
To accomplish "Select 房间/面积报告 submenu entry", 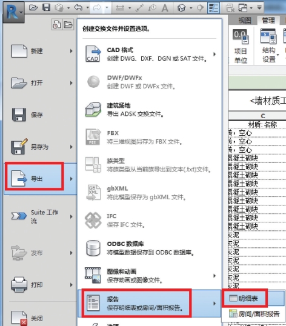I will [x=254, y=314].
